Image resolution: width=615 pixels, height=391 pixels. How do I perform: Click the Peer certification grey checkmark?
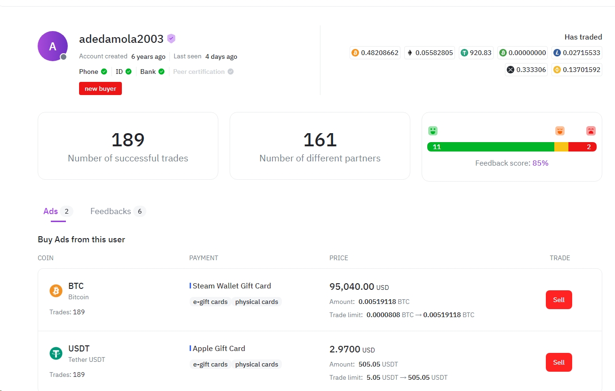[x=231, y=72]
